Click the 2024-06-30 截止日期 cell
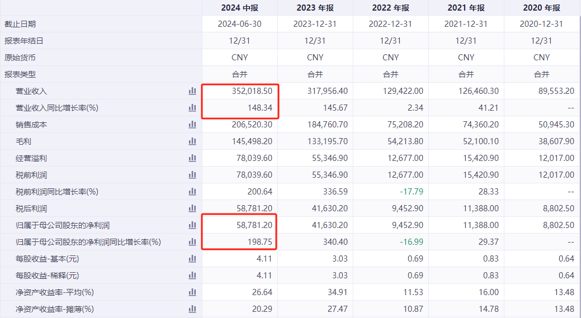 pos(239,24)
